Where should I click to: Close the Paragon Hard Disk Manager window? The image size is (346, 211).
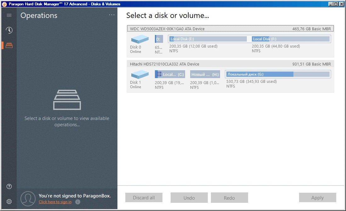pyautogui.click(x=341, y=4)
